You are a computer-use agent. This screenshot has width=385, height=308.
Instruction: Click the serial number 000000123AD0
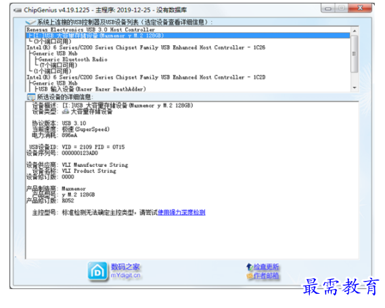click(80, 153)
